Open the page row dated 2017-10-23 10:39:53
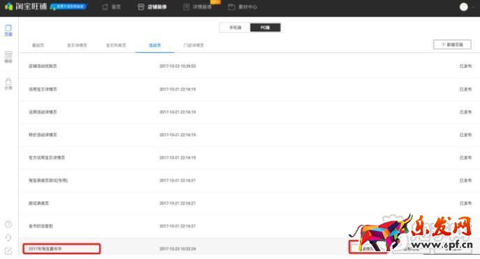This screenshot has width=480, height=259. click(249, 66)
